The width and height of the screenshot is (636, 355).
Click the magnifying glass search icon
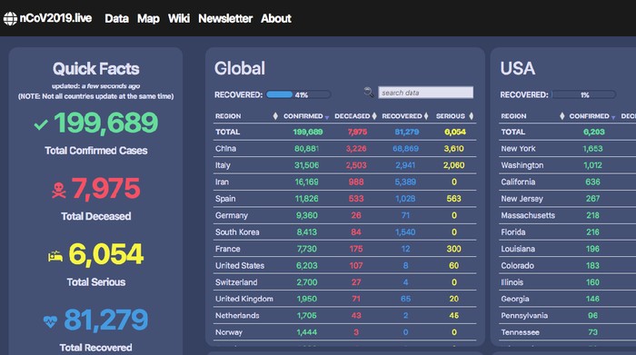pos(368,93)
